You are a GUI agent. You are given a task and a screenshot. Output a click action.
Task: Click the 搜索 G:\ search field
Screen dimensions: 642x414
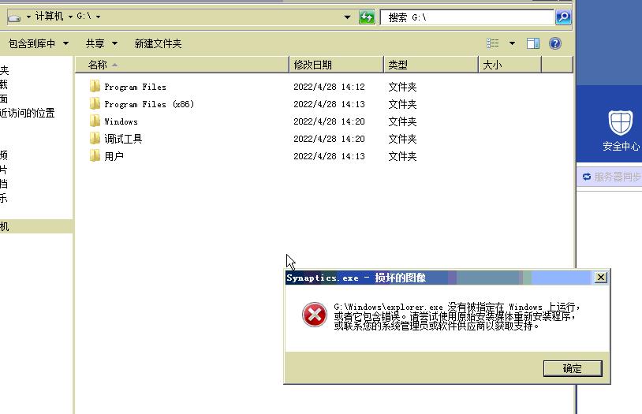467,17
